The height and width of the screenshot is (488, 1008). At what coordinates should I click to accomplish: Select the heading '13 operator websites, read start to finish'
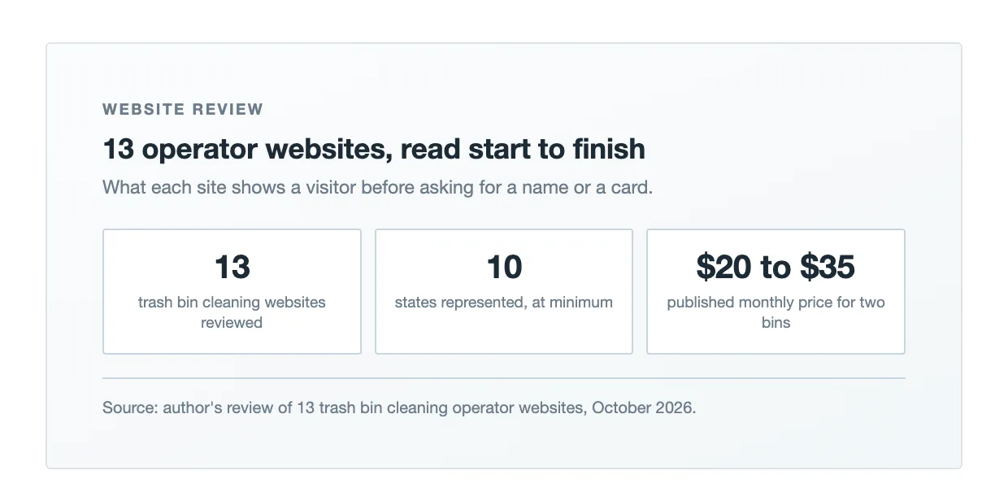pyautogui.click(x=374, y=150)
